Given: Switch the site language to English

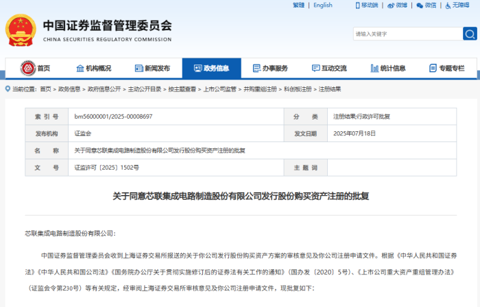Looking at the screenshot, I should [x=322, y=5].
